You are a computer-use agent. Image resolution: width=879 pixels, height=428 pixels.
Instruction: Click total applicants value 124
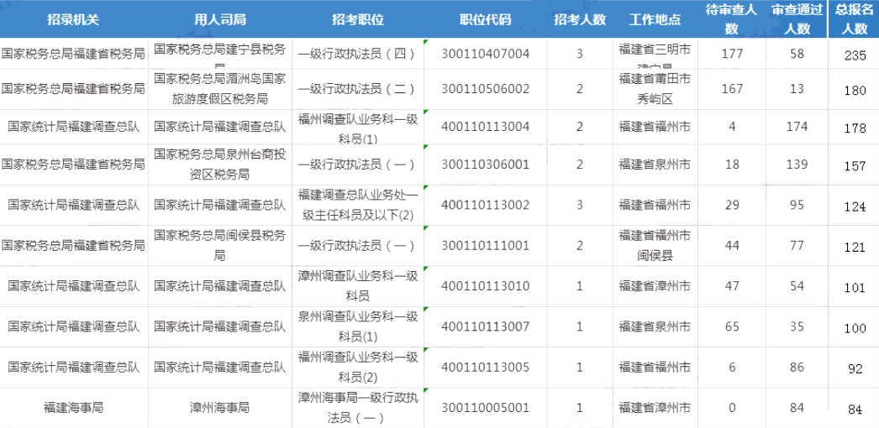(855, 207)
